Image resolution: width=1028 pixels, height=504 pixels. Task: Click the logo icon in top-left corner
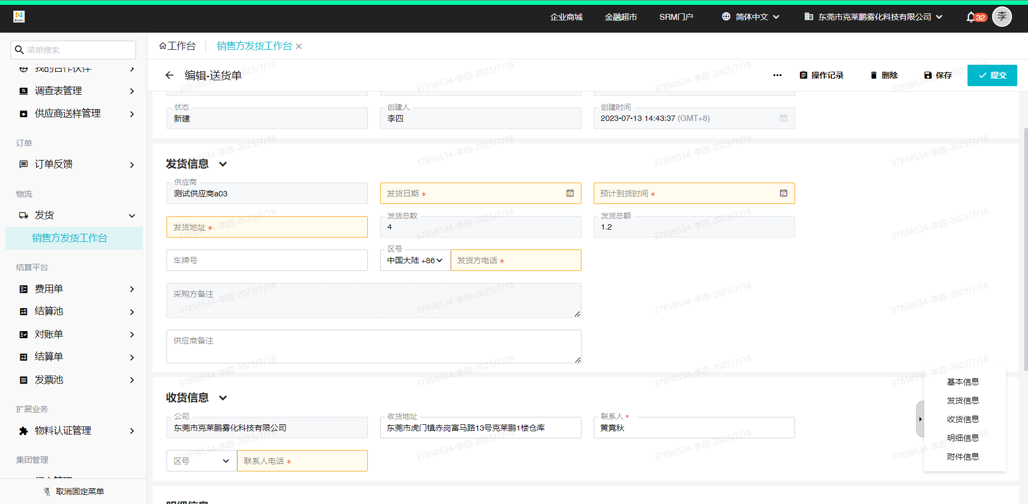click(19, 17)
